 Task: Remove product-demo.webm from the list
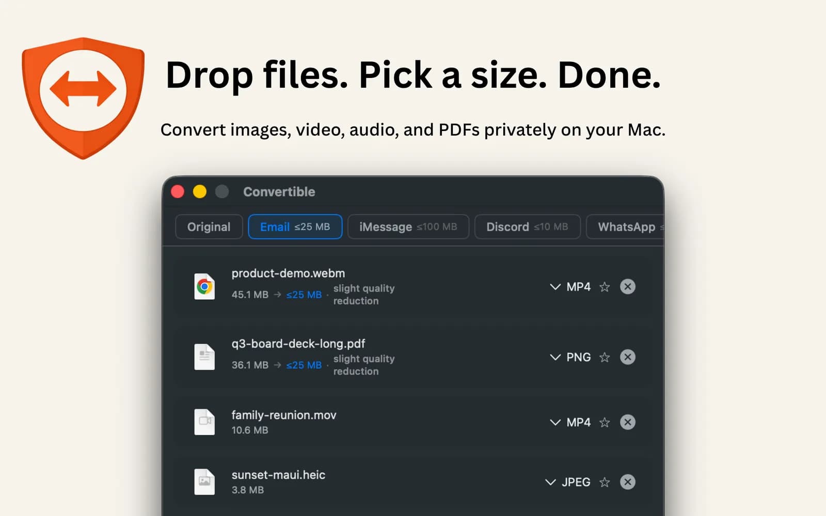tap(628, 286)
